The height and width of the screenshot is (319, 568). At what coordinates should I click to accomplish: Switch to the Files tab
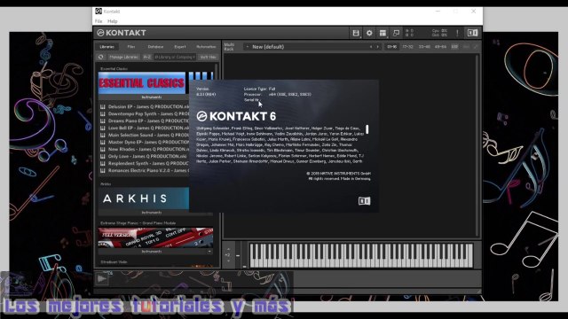(x=131, y=47)
